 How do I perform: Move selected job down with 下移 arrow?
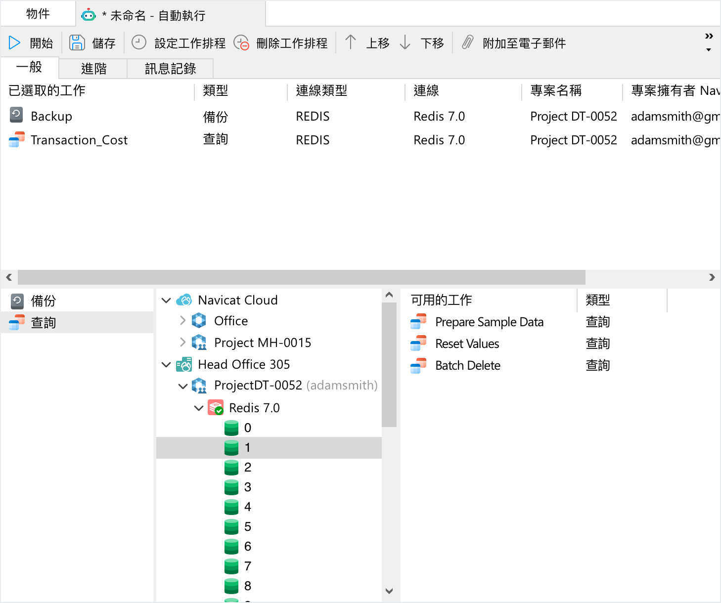pyautogui.click(x=405, y=43)
